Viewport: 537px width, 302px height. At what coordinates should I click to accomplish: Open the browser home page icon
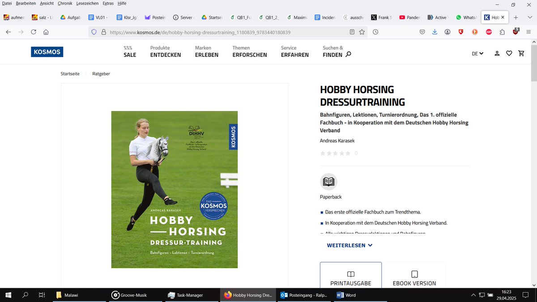click(46, 32)
